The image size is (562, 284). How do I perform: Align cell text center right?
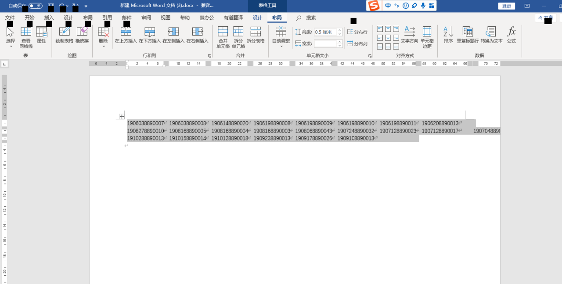pos(396,38)
